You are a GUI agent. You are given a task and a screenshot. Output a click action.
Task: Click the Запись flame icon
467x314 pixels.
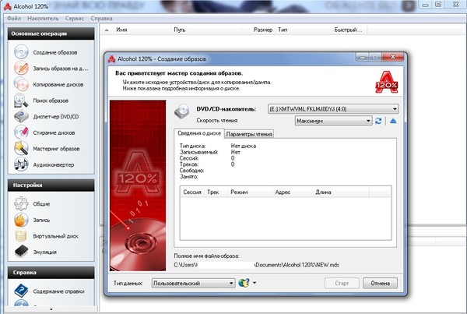pos(21,220)
